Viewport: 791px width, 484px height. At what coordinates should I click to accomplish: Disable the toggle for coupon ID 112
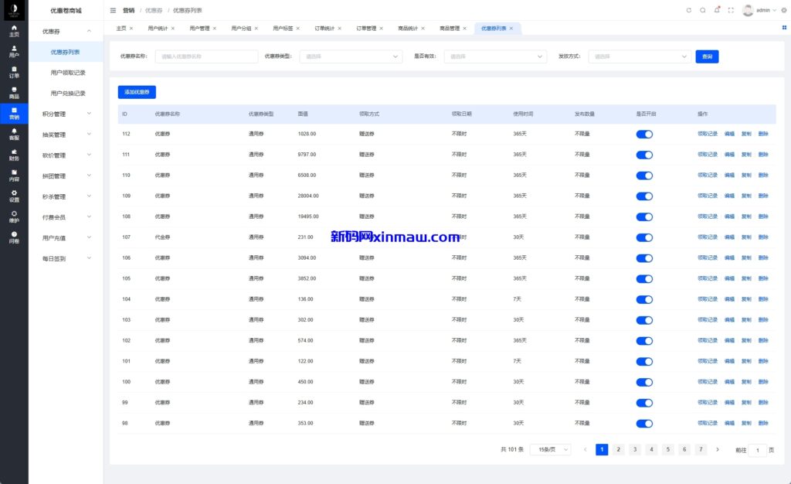(645, 134)
